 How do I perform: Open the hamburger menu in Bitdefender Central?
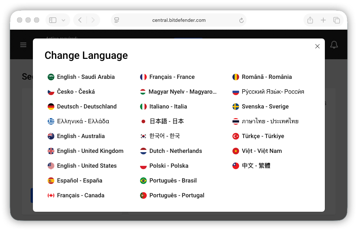click(23, 45)
